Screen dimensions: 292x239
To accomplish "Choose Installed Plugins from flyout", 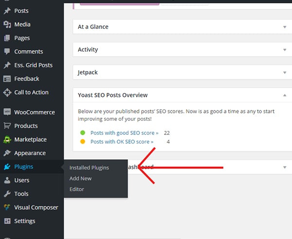I will pos(89,168).
